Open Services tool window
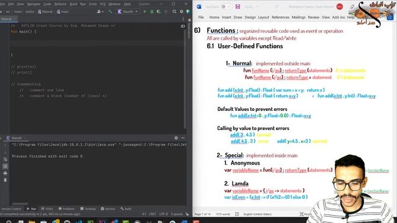Screen dimensions: 397x223 pyautogui.click(x=108, y=209)
